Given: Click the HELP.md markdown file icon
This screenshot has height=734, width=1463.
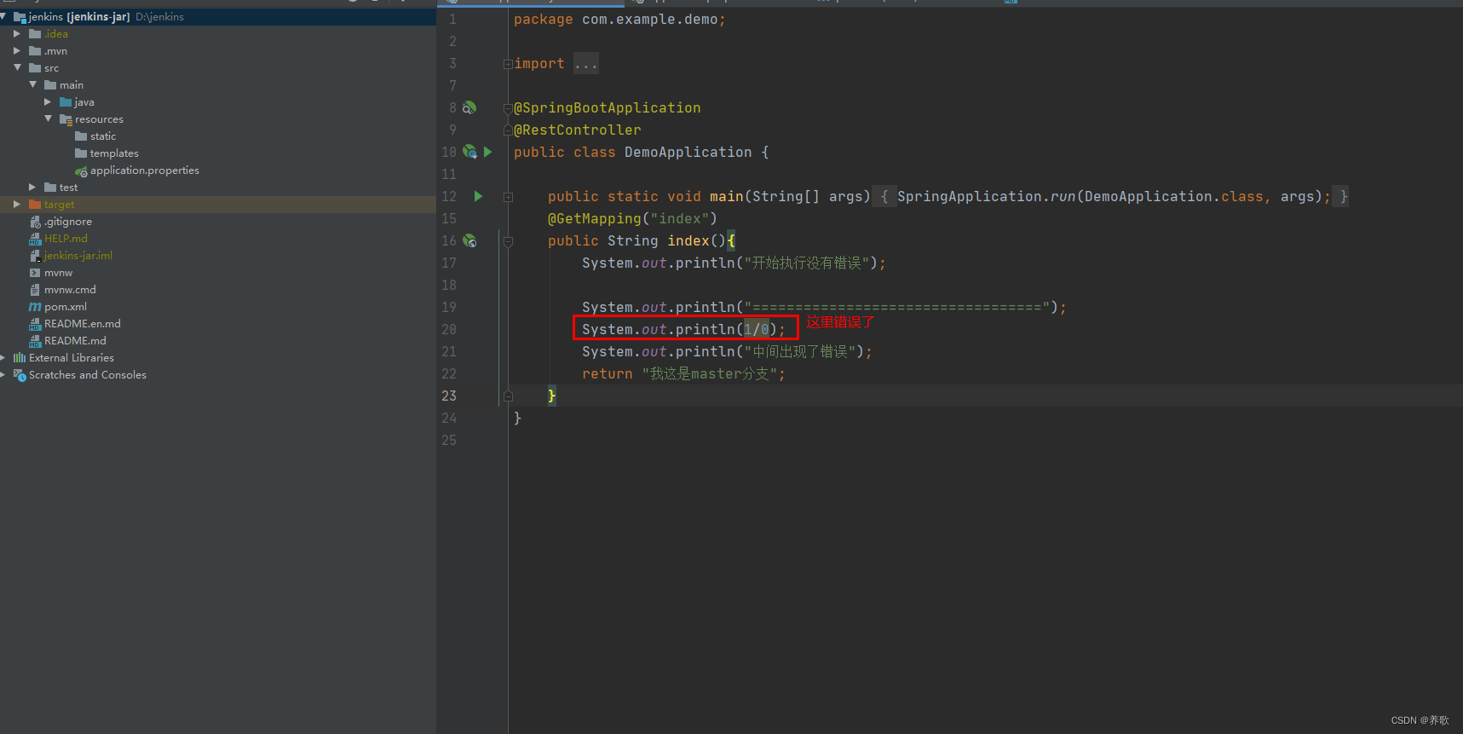Looking at the screenshot, I should [x=35, y=239].
